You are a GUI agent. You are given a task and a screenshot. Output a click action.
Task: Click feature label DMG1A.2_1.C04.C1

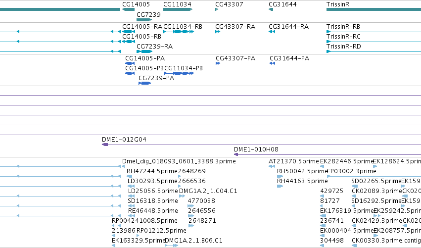pos(208,191)
